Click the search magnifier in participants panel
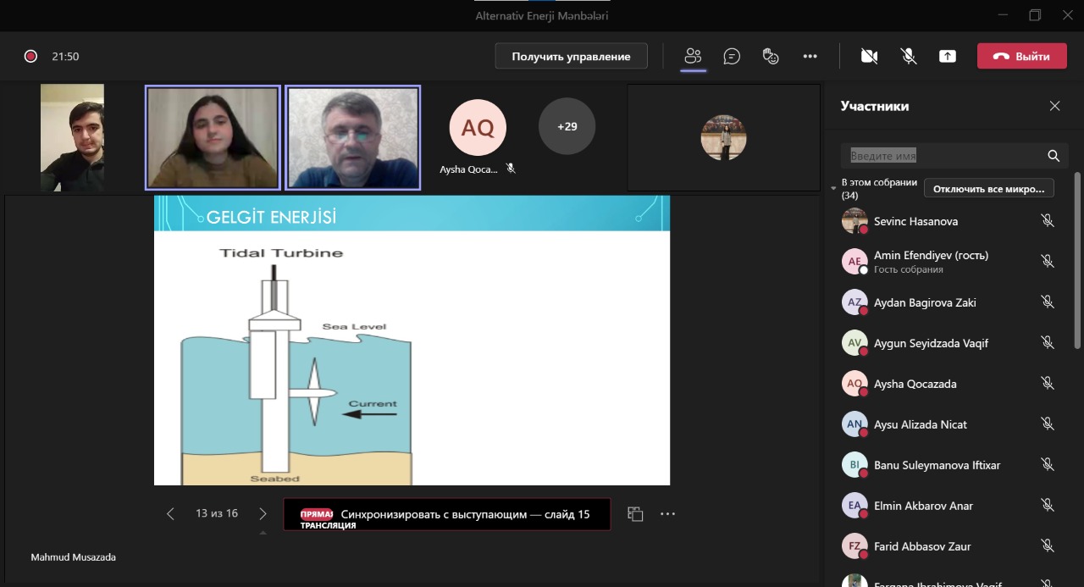Screen dimensions: 1084x587 1054,156
